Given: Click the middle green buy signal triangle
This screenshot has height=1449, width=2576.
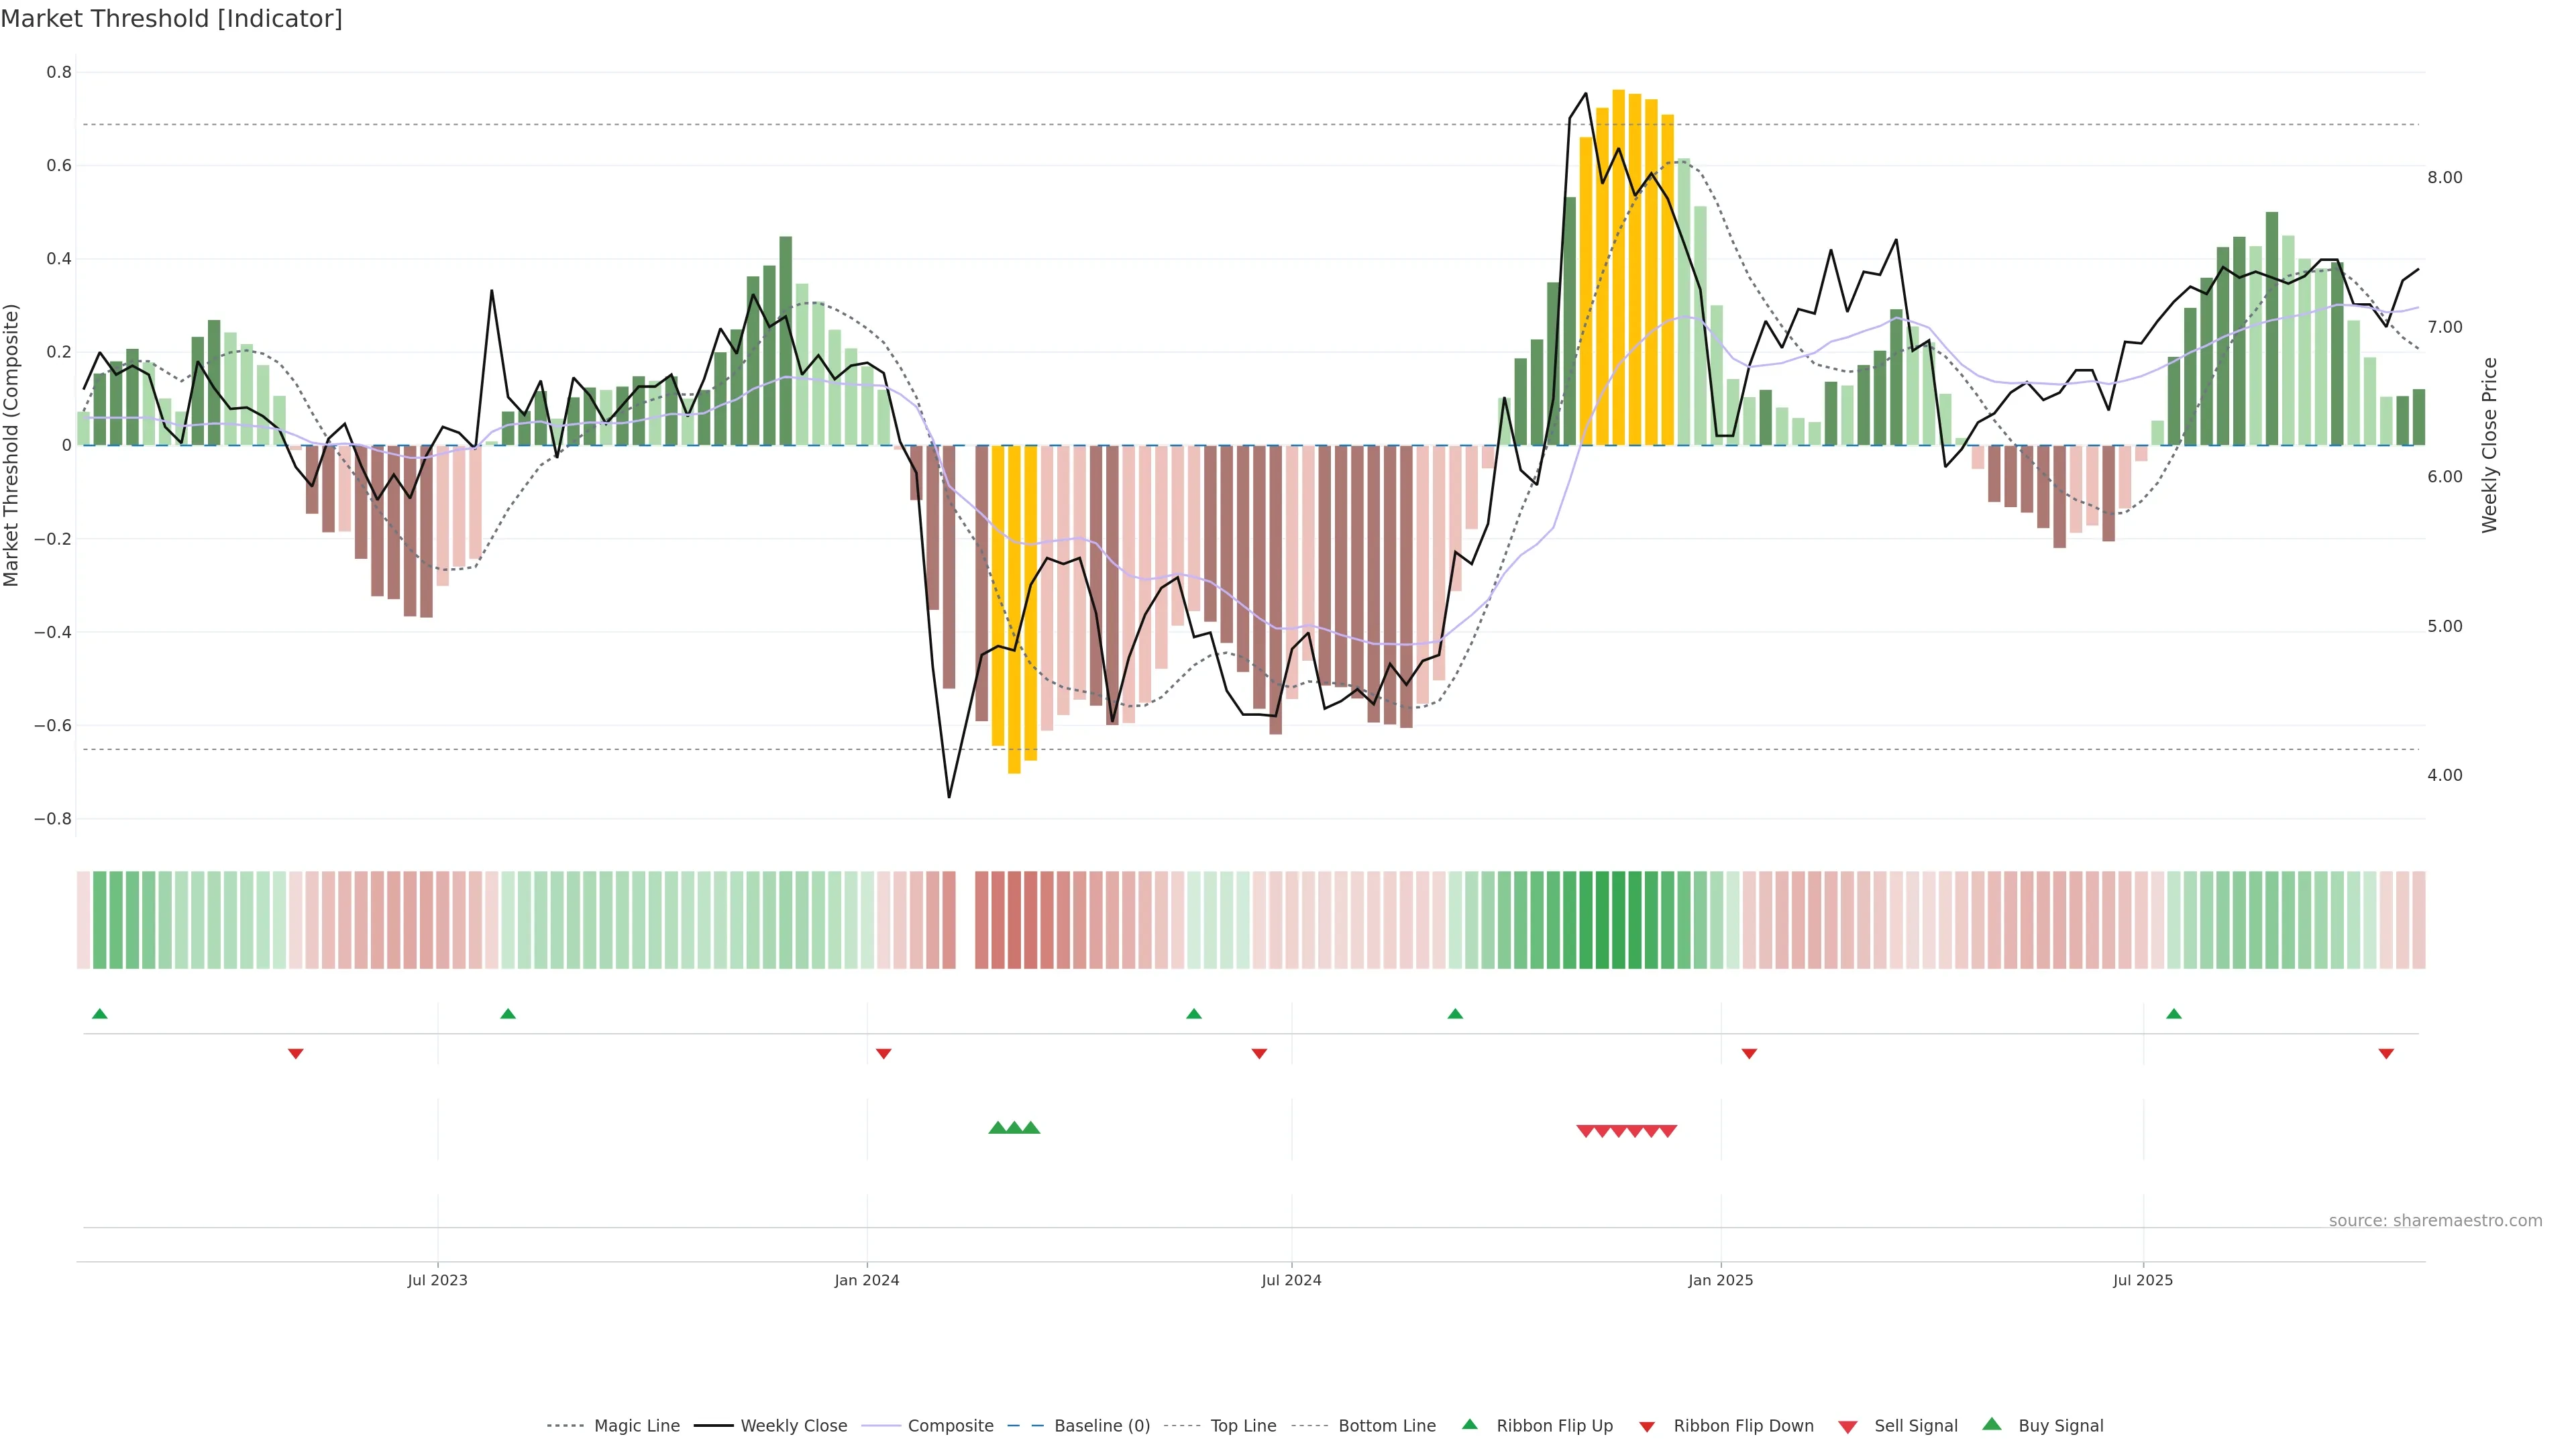Looking at the screenshot, I should coord(1014,1128).
